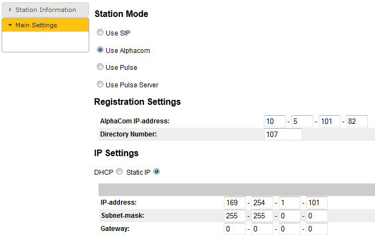Click the IP-address first octet field
The height and width of the screenshot is (238, 375).
(x=235, y=203)
